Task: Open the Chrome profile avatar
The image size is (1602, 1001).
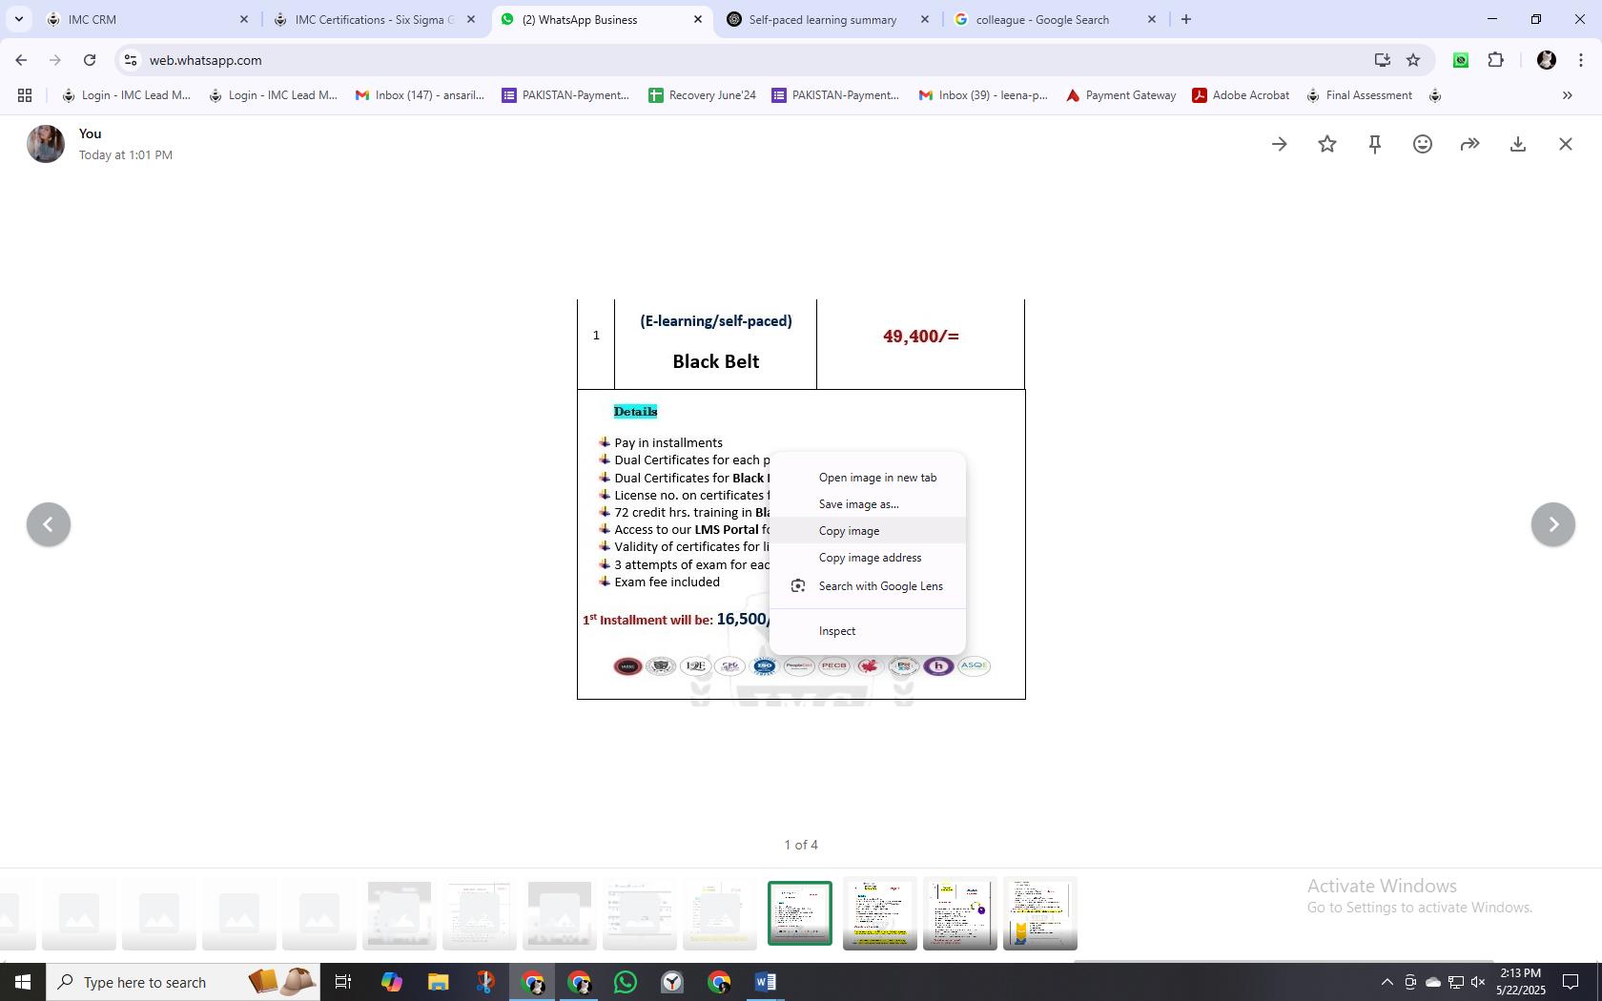Action: point(1547,60)
